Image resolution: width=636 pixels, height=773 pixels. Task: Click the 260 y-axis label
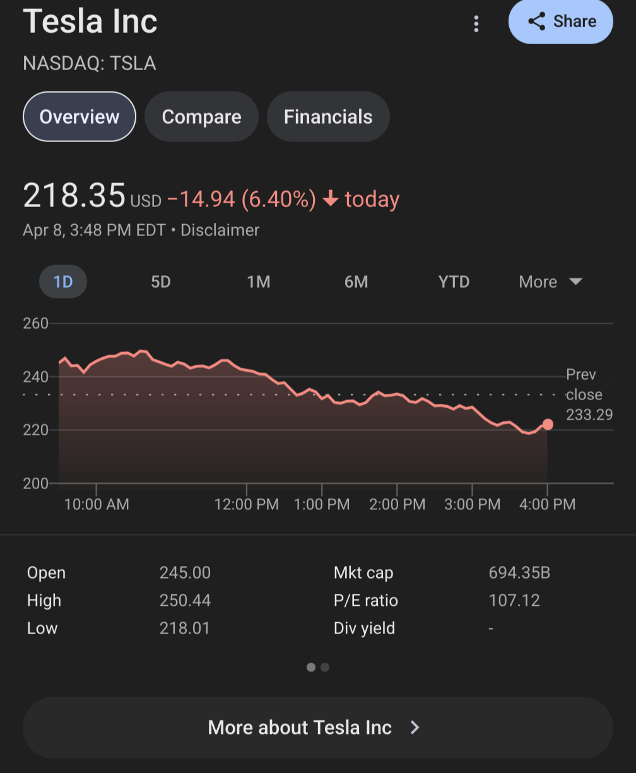pyautogui.click(x=35, y=324)
